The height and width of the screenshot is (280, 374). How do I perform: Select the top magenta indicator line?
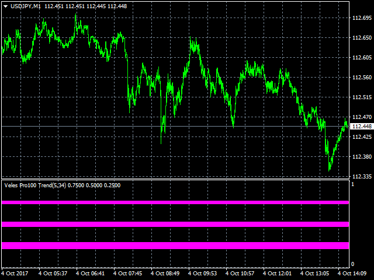175,202
